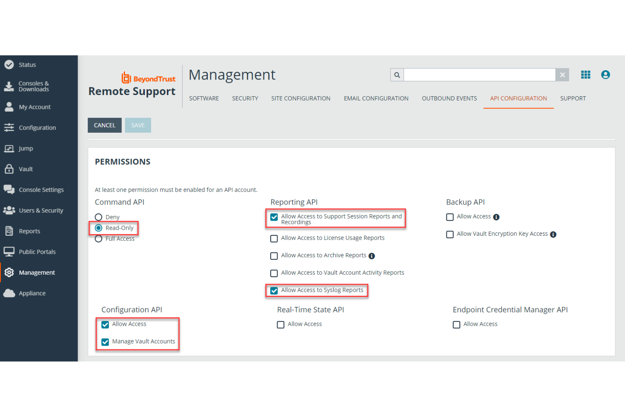This screenshot has height=417, width=625.
Task: Click the Consoles & Downloads download icon
Action: [9, 86]
